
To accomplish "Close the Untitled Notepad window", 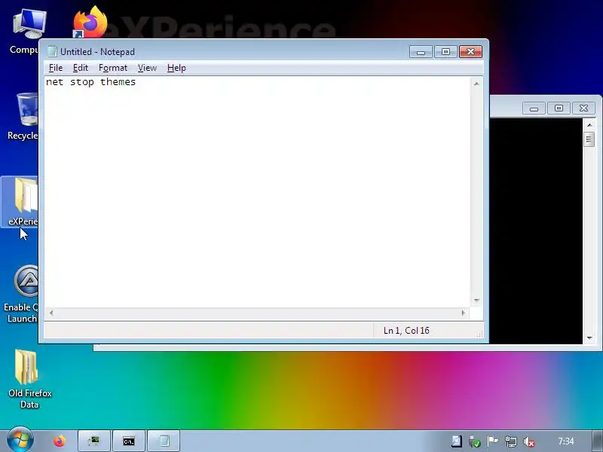I will click(x=470, y=52).
